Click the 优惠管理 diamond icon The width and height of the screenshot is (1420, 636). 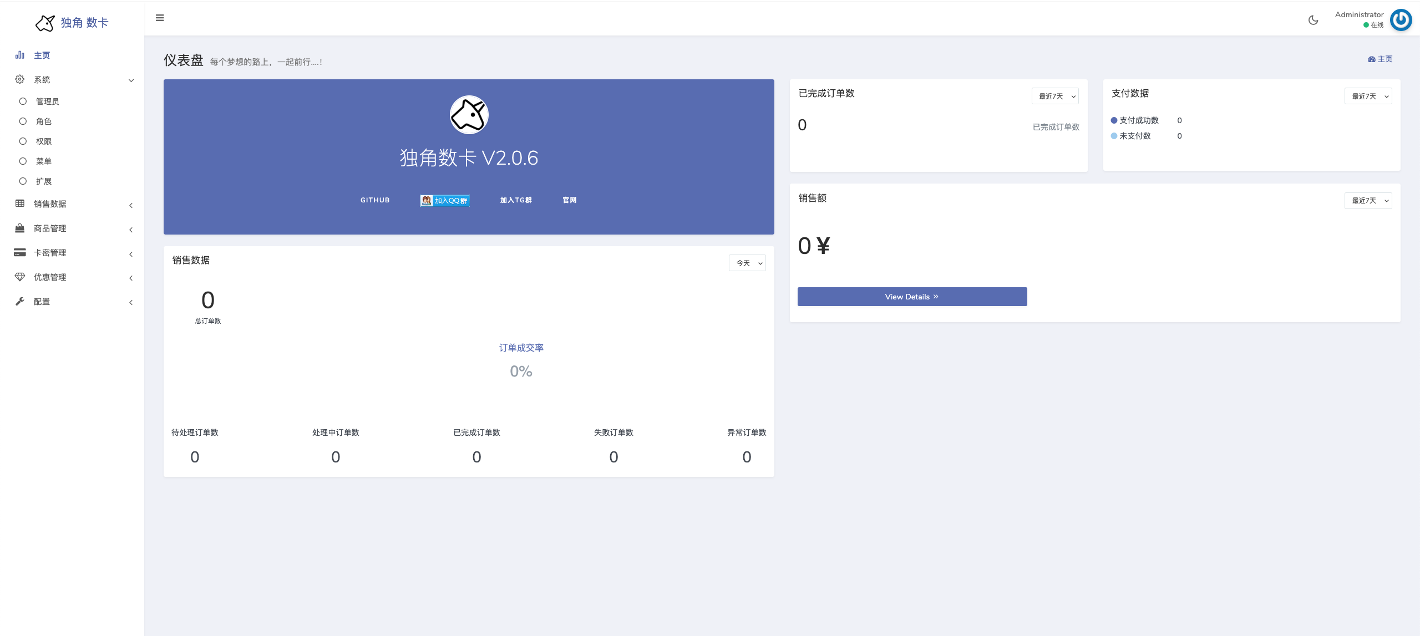tap(20, 277)
